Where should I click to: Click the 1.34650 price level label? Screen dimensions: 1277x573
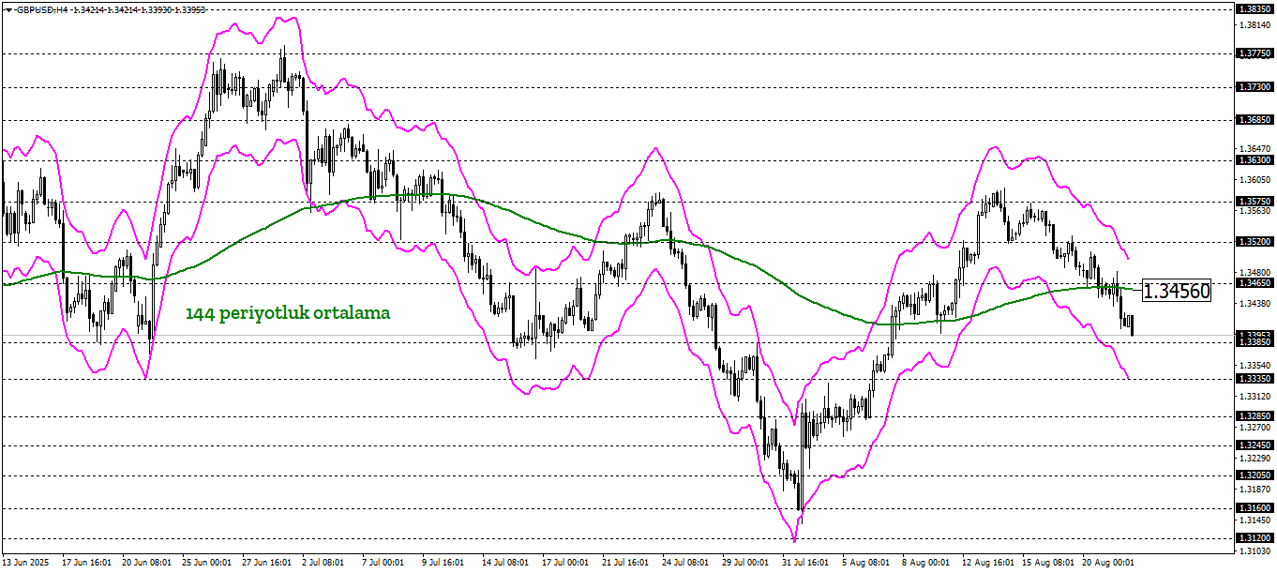(x=1254, y=281)
